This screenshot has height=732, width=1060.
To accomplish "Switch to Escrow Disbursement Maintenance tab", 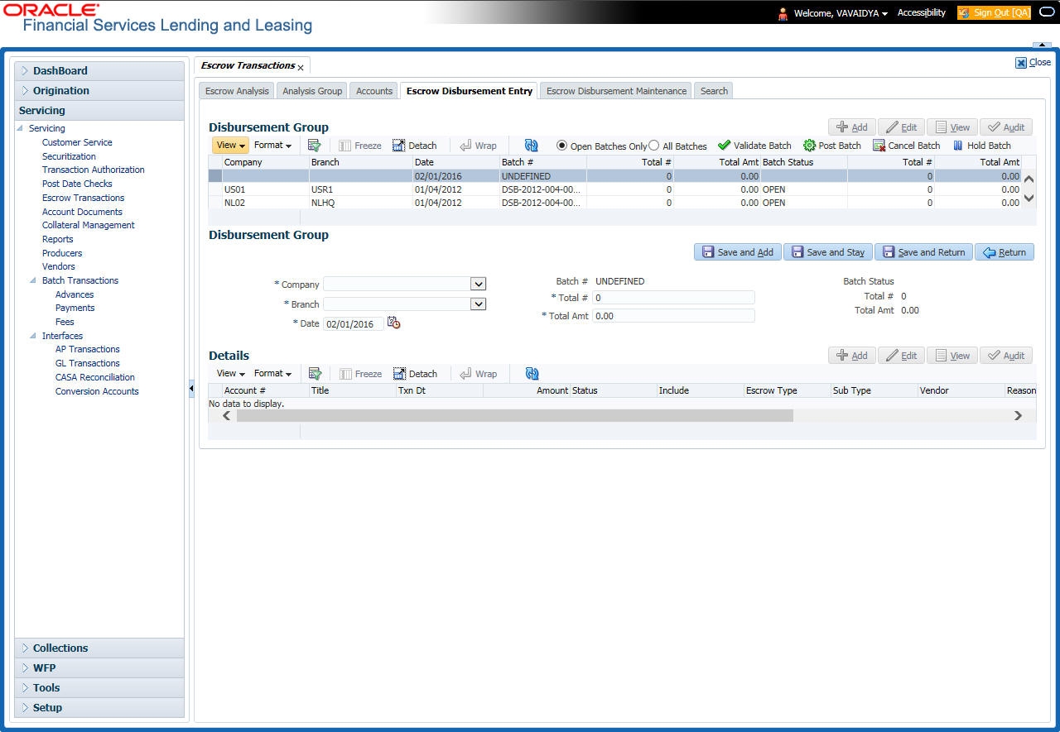I will tap(616, 91).
